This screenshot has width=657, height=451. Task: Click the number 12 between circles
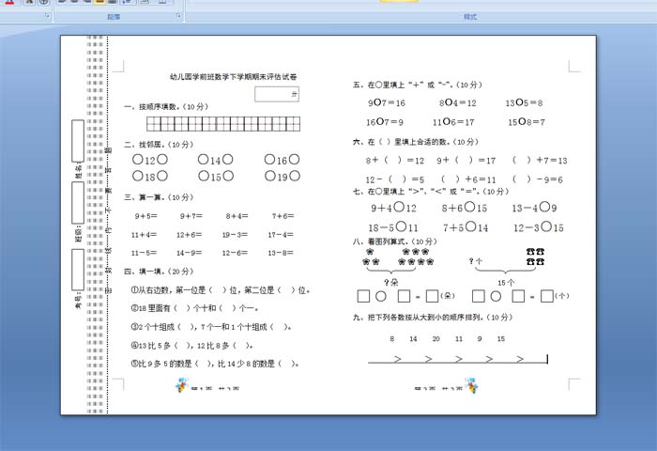pos(150,161)
